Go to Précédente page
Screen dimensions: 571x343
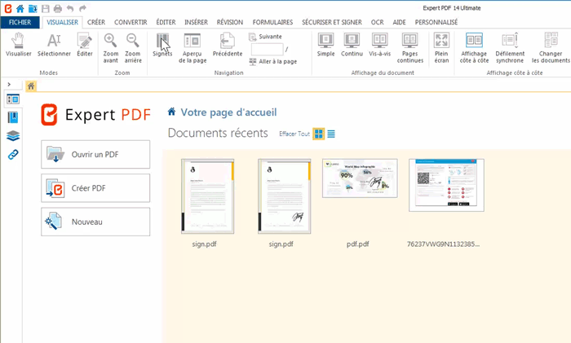click(x=228, y=44)
